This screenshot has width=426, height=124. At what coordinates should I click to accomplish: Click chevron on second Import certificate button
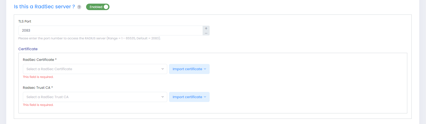click(x=205, y=97)
